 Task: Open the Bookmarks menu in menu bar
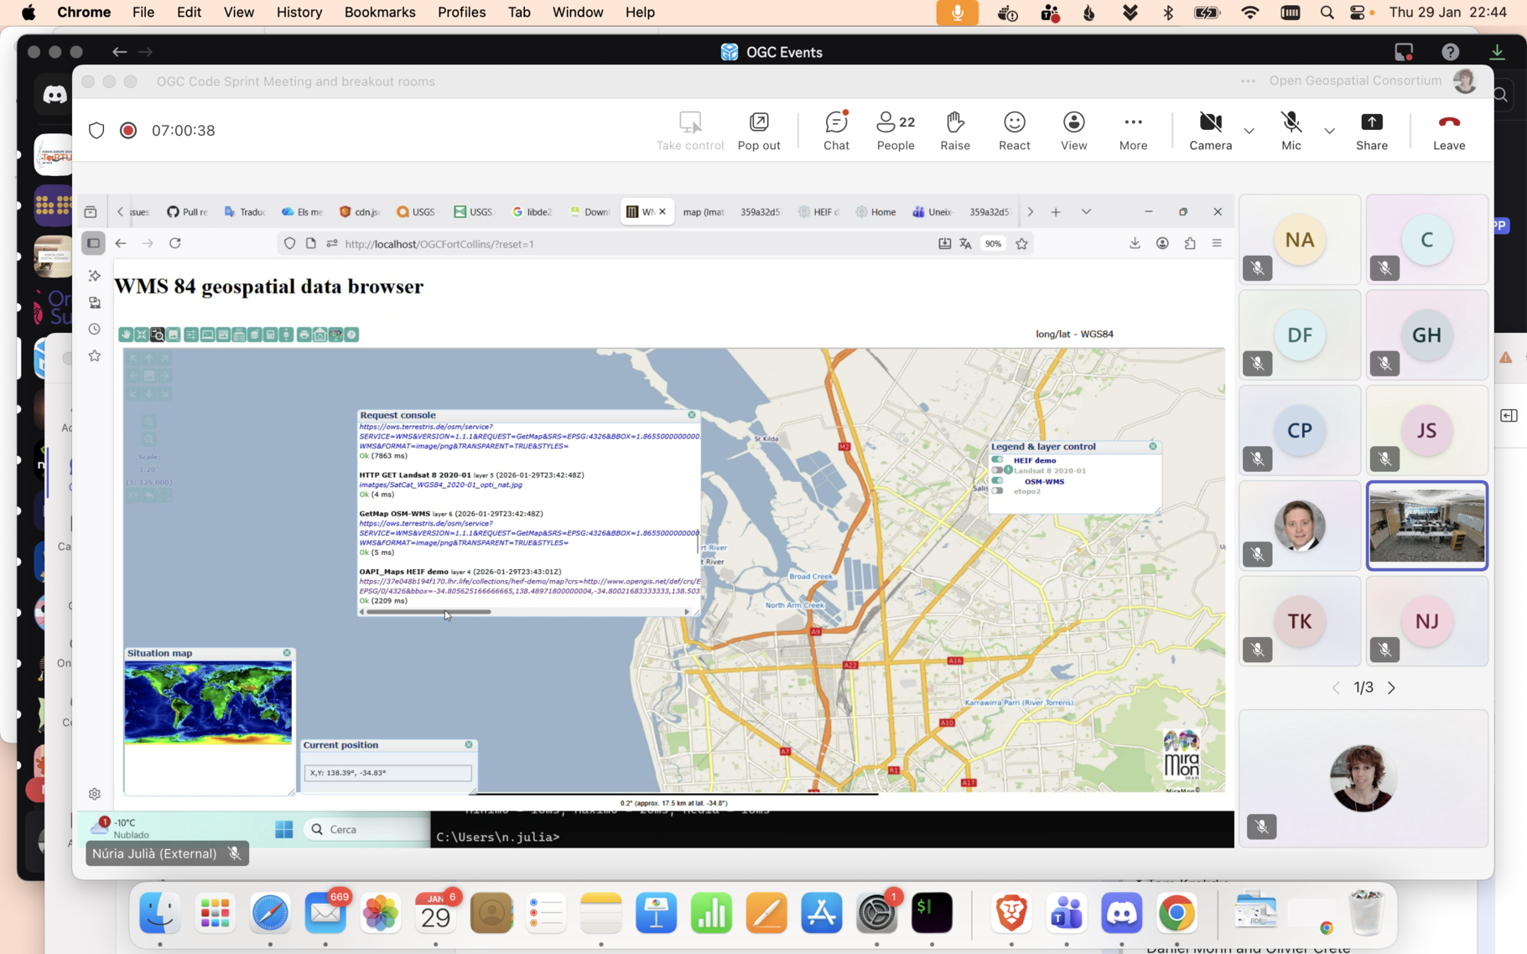pos(379,13)
